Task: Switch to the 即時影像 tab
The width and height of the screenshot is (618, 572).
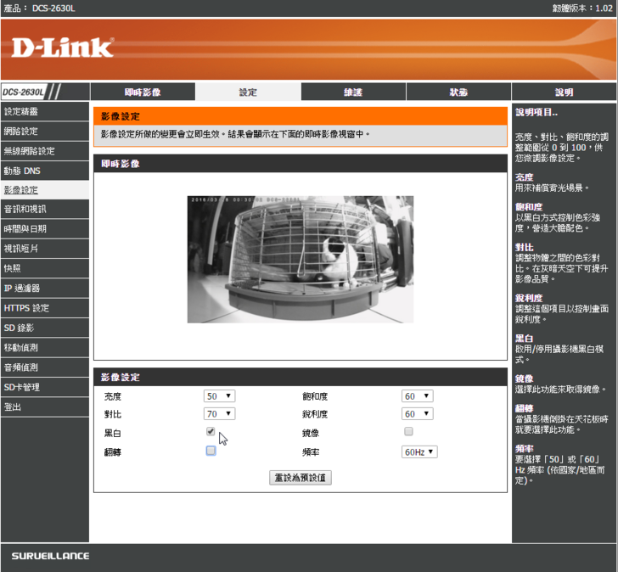Action: click(142, 93)
